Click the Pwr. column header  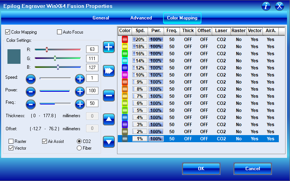[156, 31]
